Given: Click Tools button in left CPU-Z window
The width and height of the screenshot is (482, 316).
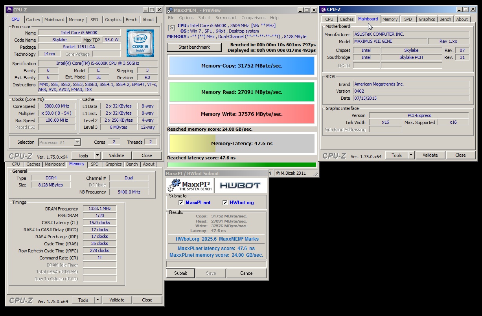Looking at the screenshot, I should click(x=83, y=155).
